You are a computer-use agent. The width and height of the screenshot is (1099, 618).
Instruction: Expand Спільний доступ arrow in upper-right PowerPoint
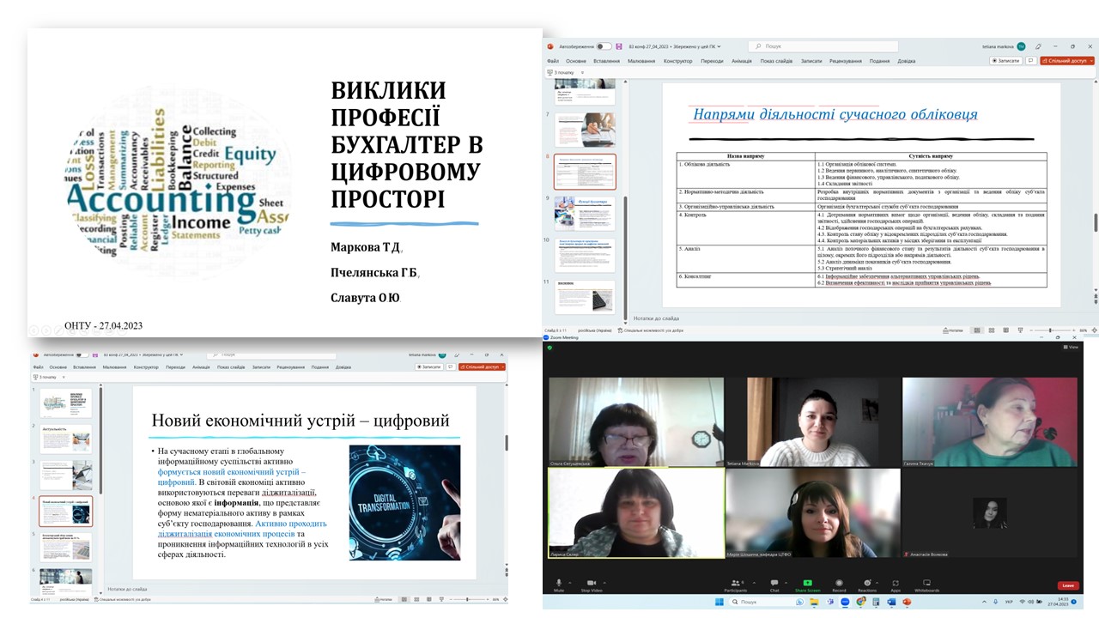(x=1090, y=60)
